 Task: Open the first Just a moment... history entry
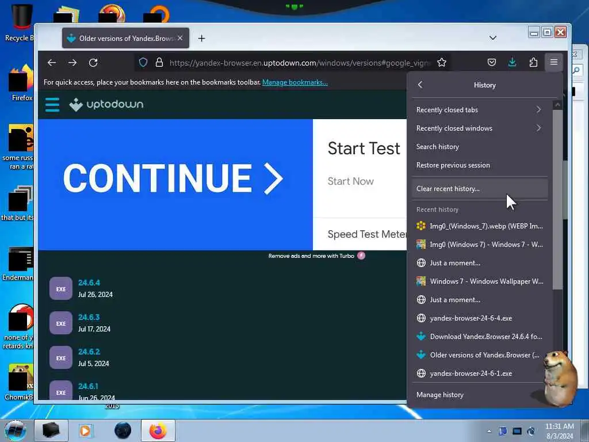tap(480, 262)
